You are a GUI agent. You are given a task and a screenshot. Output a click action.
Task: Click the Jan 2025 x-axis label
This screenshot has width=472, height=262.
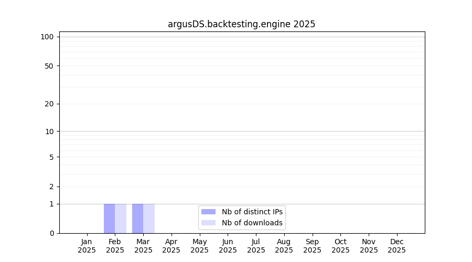87,246
